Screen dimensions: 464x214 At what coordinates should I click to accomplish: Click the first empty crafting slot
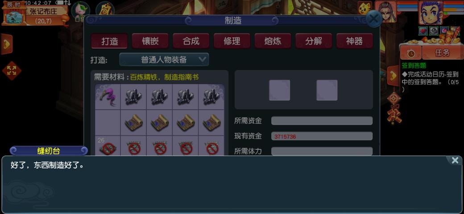(x=279, y=90)
